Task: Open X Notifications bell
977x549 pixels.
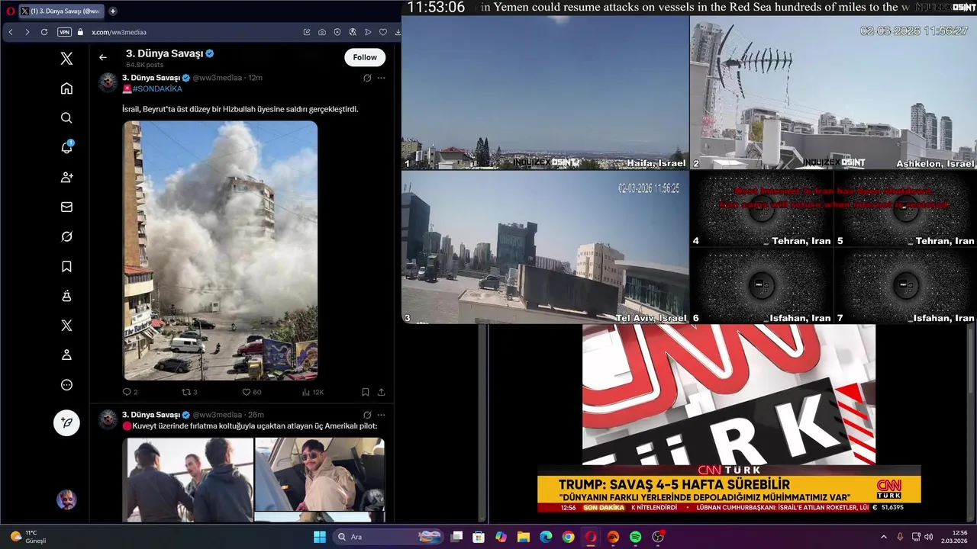Action: coord(66,147)
